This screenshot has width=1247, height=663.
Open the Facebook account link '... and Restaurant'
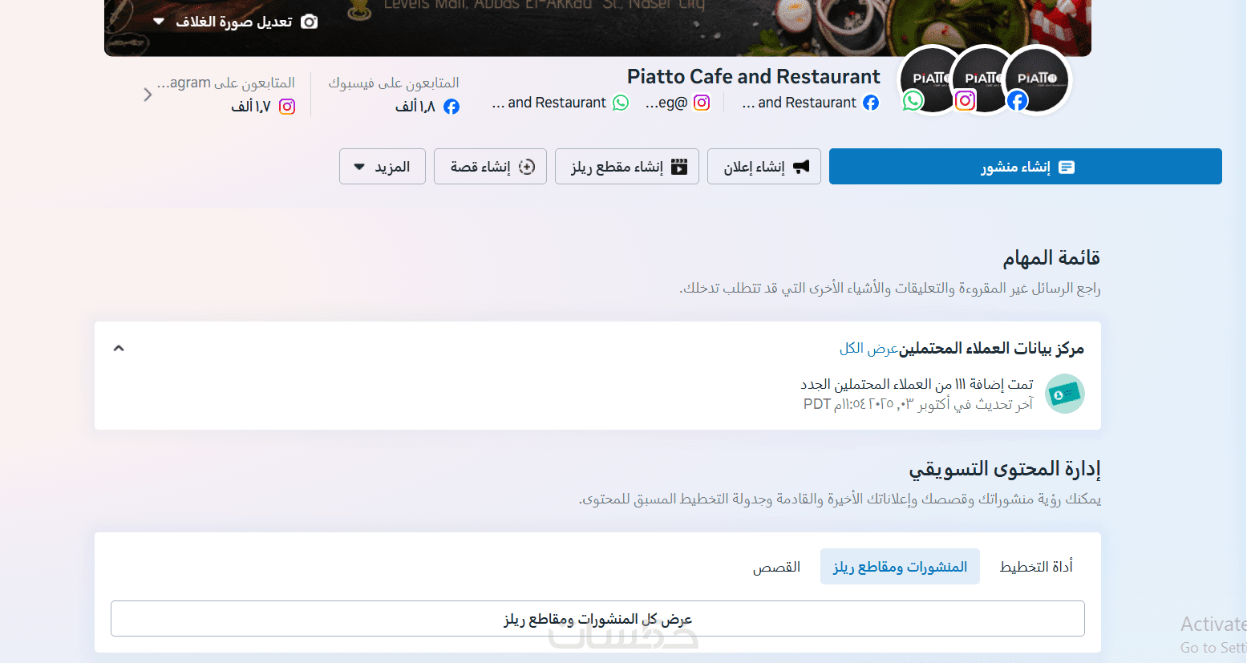click(810, 103)
